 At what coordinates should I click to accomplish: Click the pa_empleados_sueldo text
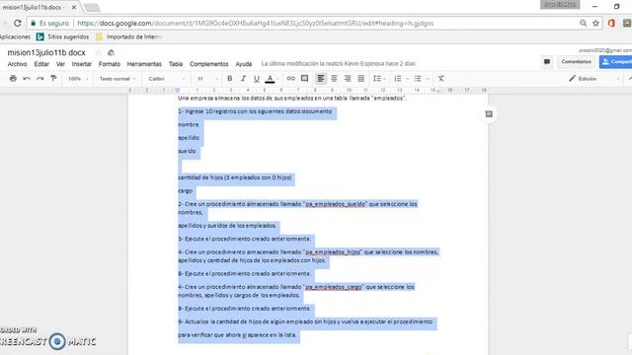click(x=335, y=204)
